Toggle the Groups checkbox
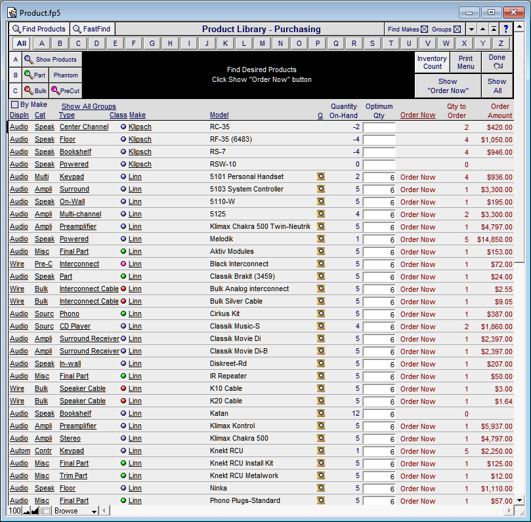 pos(457,30)
